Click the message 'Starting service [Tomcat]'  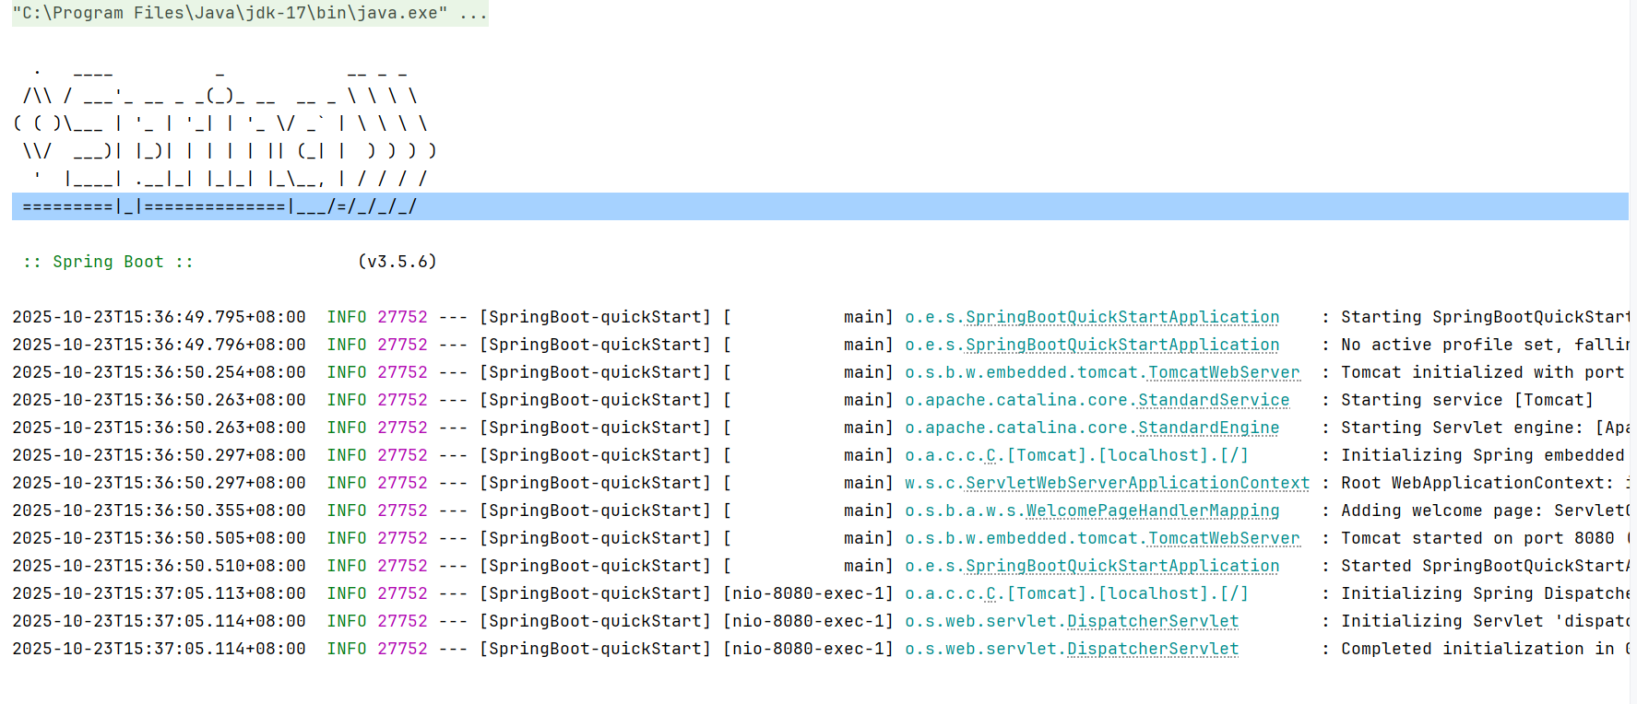coord(1467,400)
